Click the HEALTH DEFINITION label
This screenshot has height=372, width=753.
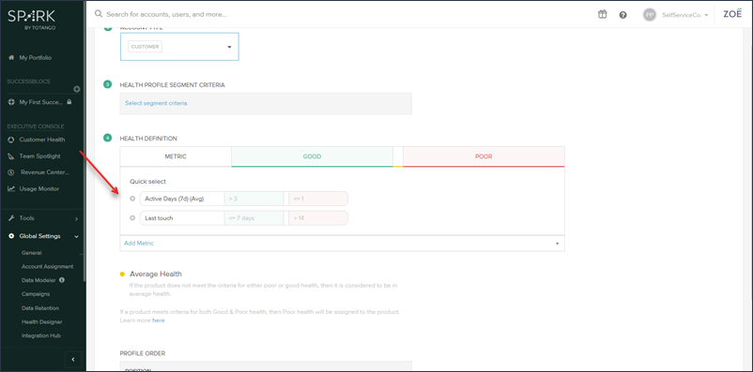pos(148,139)
